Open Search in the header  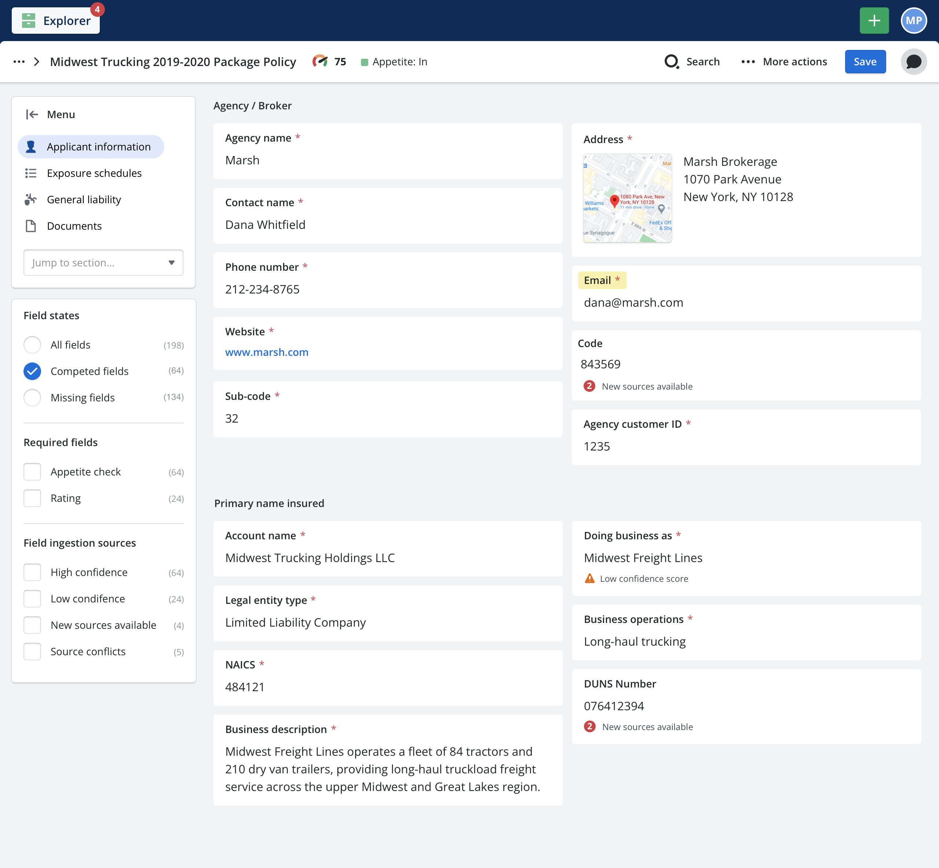tap(692, 62)
